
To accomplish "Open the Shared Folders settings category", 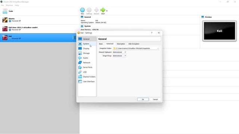I will pos(87,77).
